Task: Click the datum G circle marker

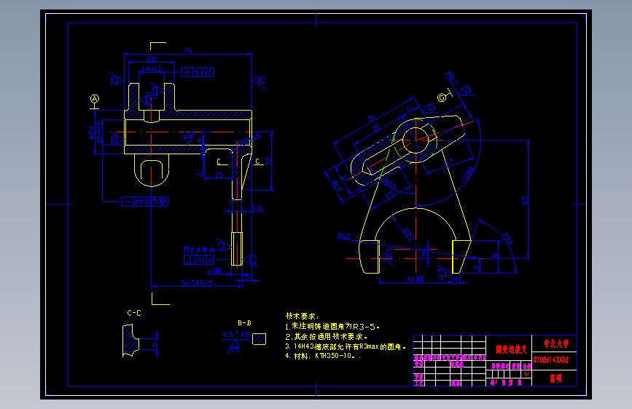Action: [442, 98]
